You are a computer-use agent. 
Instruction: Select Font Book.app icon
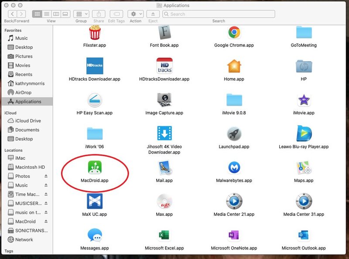coord(164,33)
